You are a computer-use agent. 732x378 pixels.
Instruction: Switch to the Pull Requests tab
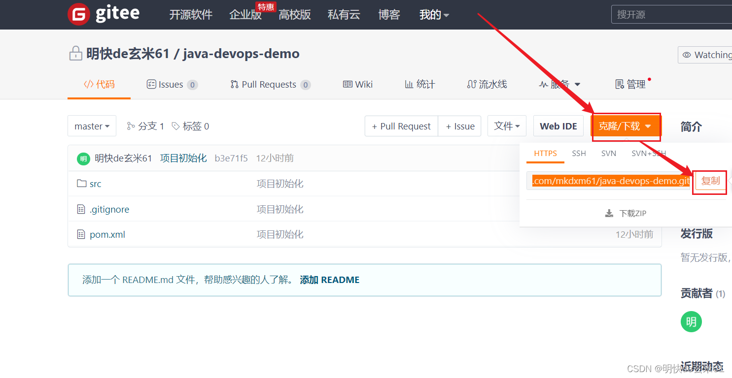click(271, 85)
